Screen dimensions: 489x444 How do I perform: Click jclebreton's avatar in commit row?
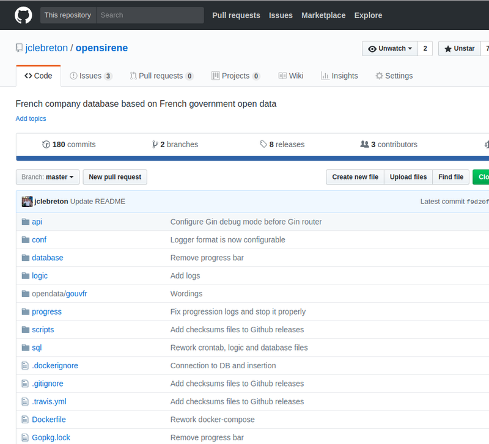27,202
